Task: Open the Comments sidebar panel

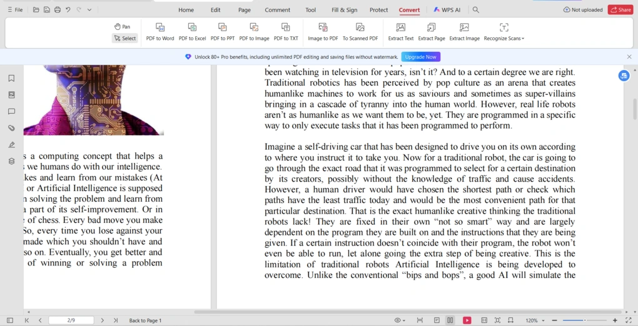Action: pyautogui.click(x=11, y=111)
